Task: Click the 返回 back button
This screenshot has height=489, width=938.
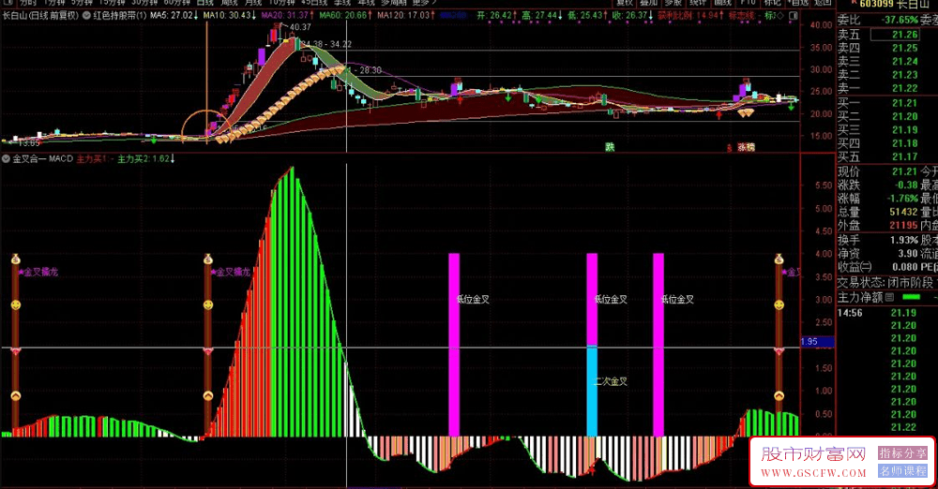Action: tap(823, 3)
